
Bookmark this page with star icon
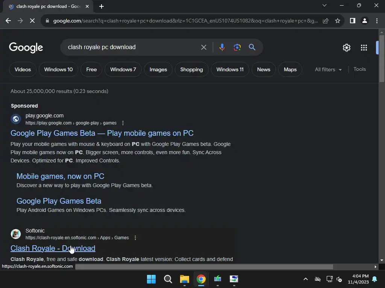coord(338,21)
